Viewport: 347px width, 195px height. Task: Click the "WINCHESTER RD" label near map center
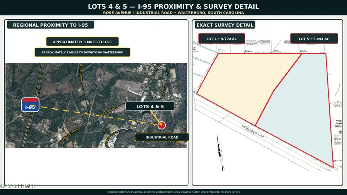110,111
